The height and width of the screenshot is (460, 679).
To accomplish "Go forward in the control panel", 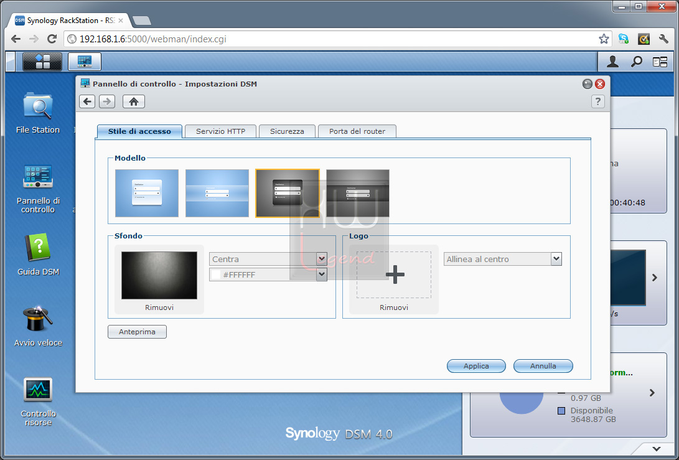I will coord(107,101).
